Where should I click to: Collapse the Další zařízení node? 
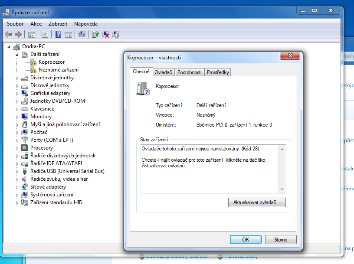click(x=17, y=55)
